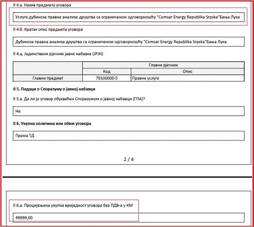Click the code cell "79100000-5"
Viewport: 254px width, 227px height.
tap(106, 78)
